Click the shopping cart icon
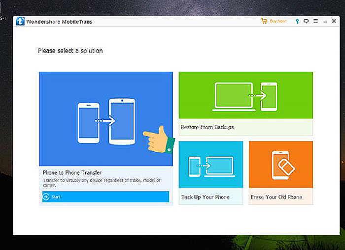The height and width of the screenshot is (250, 345). click(x=264, y=21)
